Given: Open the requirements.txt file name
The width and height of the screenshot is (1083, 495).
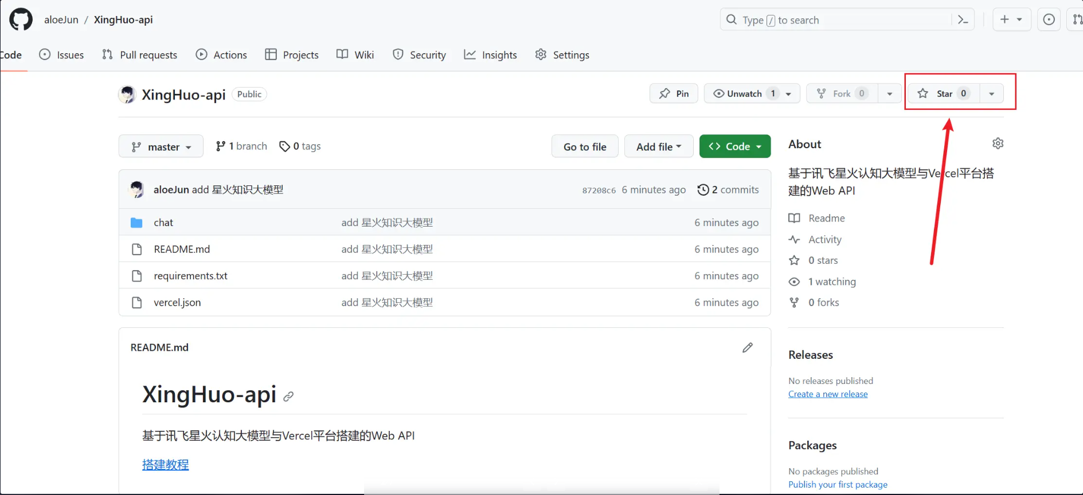Looking at the screenshot, I should (190, 276).
